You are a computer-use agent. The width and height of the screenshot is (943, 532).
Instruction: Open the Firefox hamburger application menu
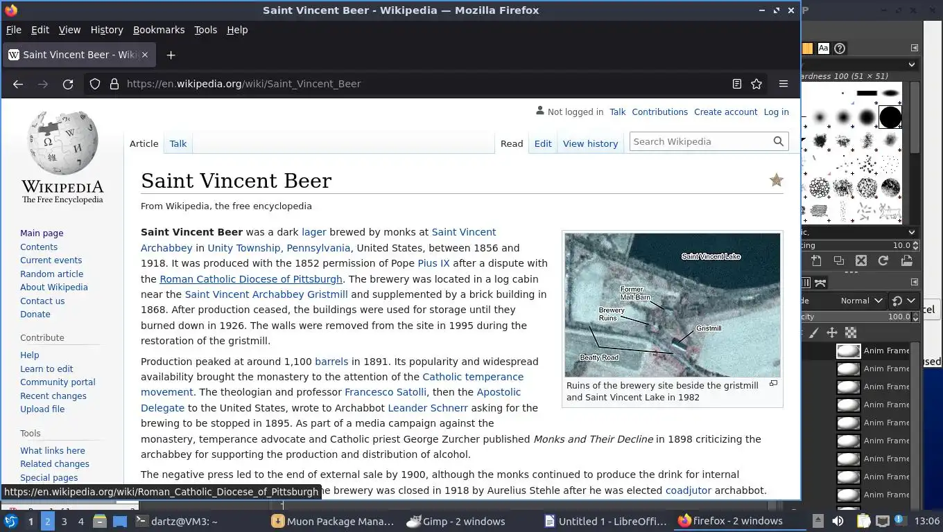click(x=784, y=84)
